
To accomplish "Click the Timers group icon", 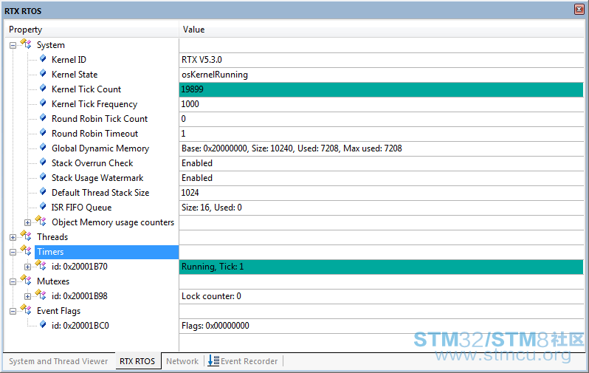I will [x=26, y=250].
